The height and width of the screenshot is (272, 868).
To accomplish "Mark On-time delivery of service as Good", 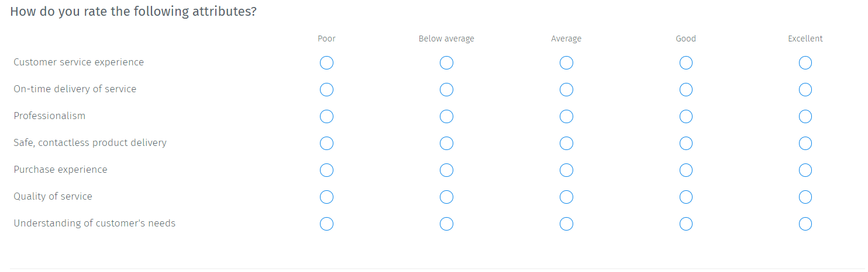I will (686, 89).
